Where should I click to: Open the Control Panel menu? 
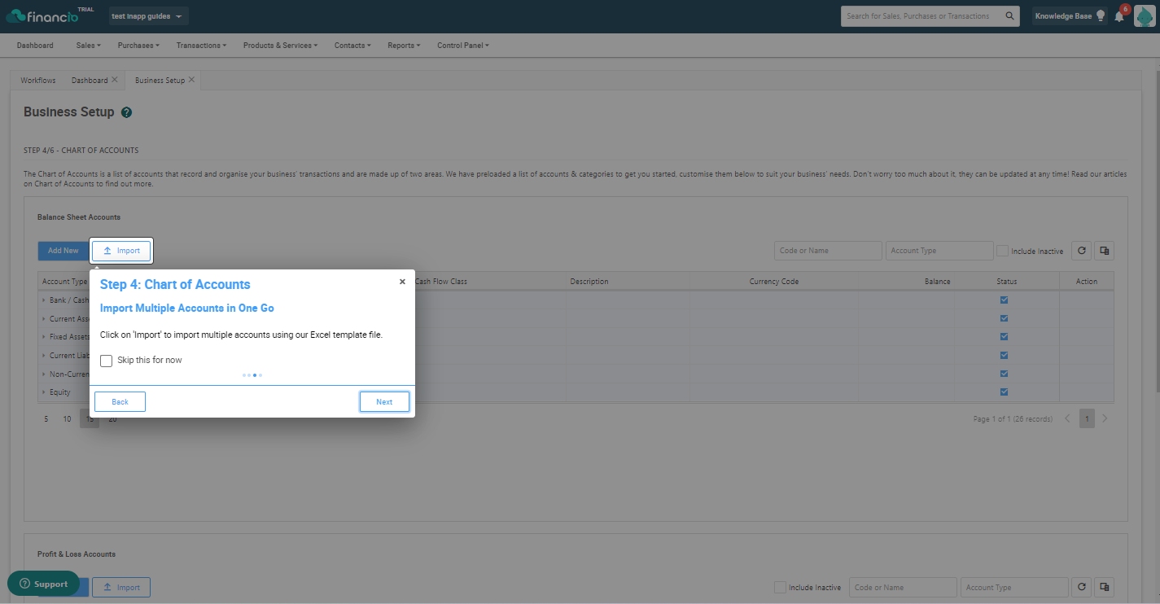coord(463,46)
